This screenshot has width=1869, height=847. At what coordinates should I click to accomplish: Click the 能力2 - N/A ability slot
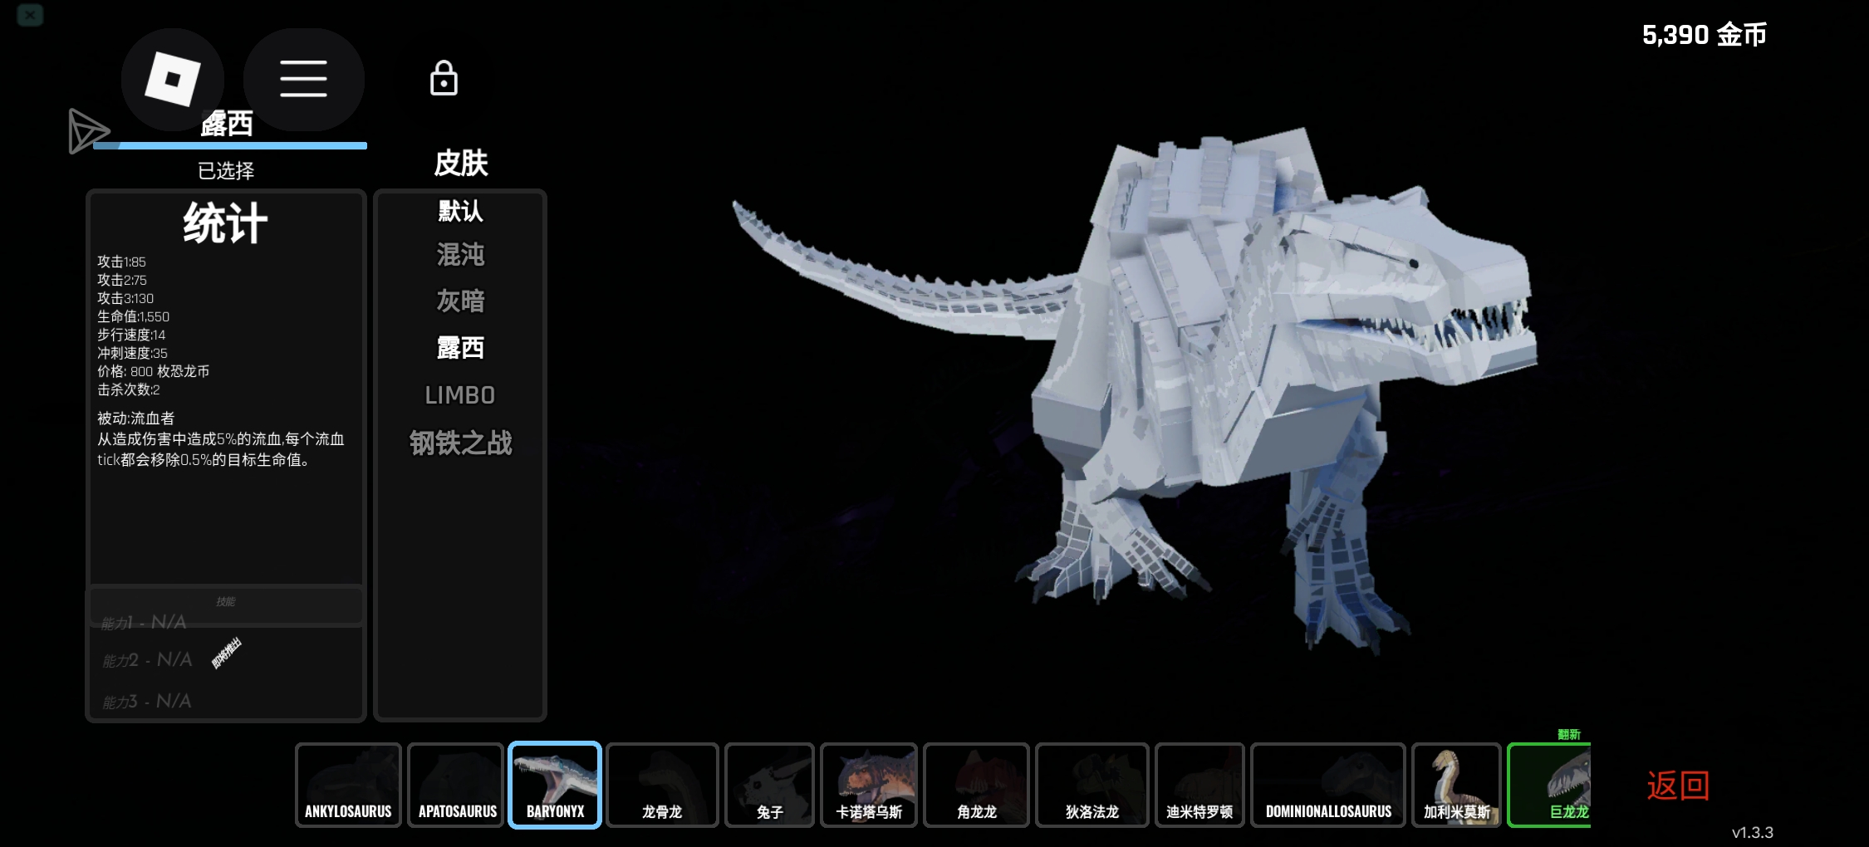coord(147,660)
